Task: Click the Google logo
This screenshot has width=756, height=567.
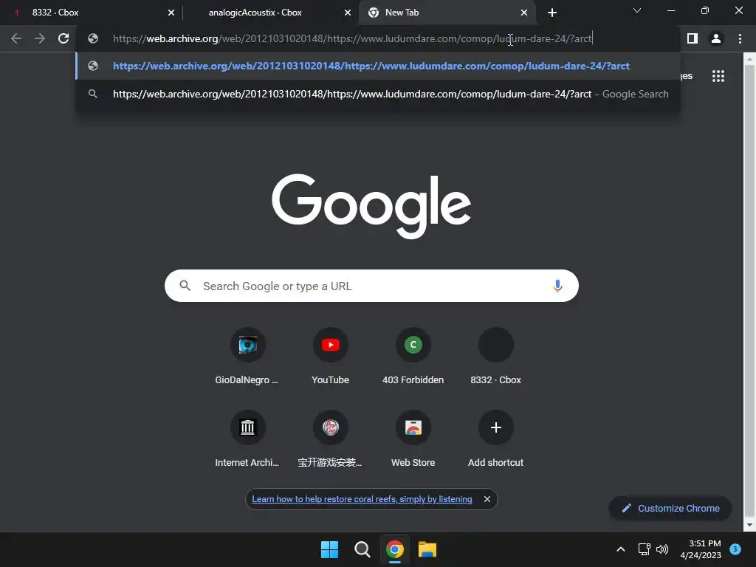Action: 371,206
